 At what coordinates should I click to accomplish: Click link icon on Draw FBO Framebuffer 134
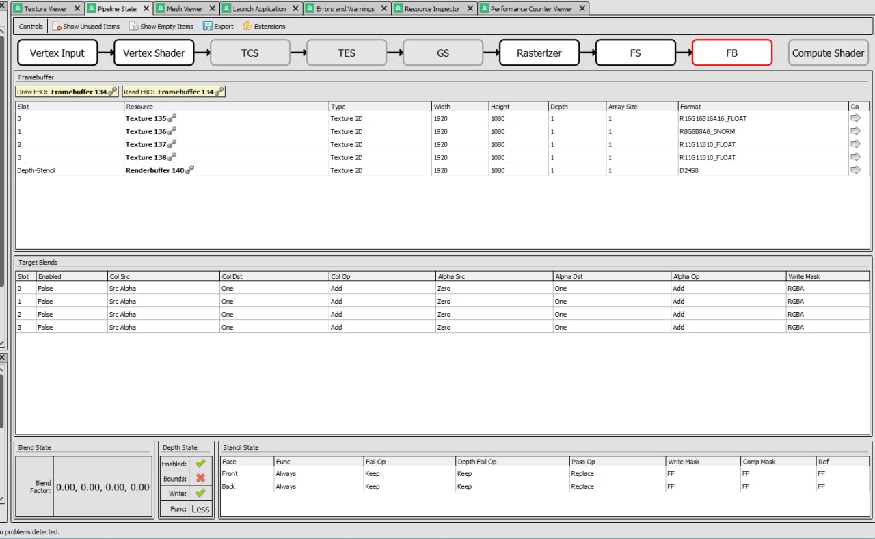[113, 92]
